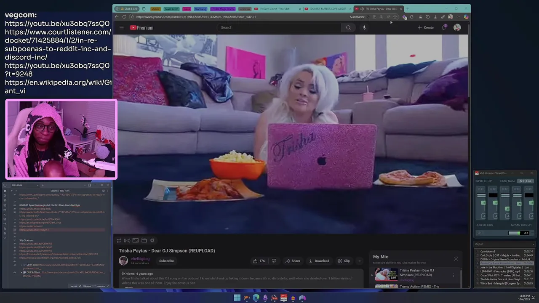The height and width of the screenshot is (303, 539).
Task: Open options for Trisha Paytas mix item
Action: [454, 275]
